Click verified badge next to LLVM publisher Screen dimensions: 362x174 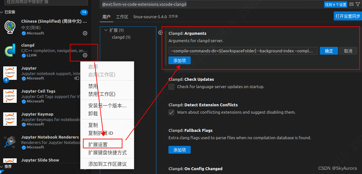23,56
